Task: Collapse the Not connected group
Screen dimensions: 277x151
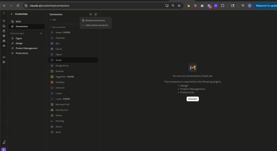Action: (57, 27)
